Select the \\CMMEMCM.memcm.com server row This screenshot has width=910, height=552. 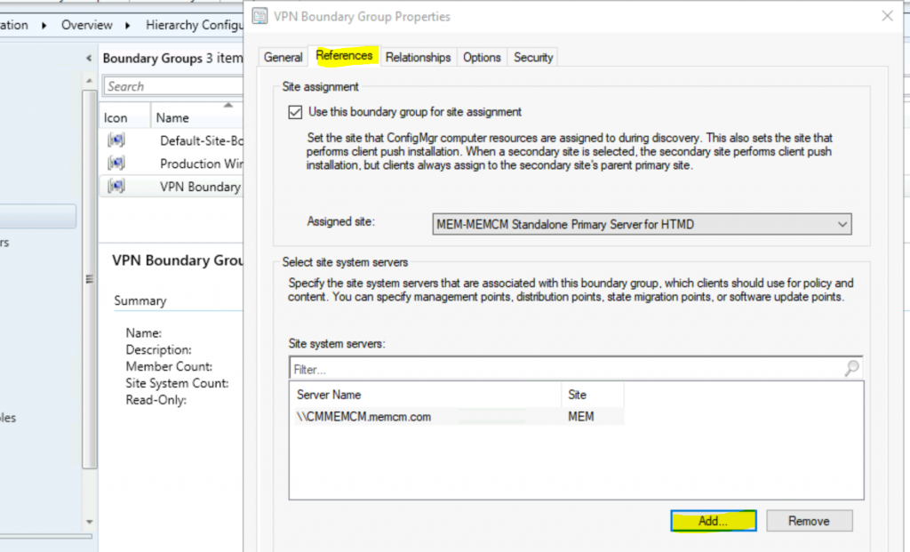(364, 416)
